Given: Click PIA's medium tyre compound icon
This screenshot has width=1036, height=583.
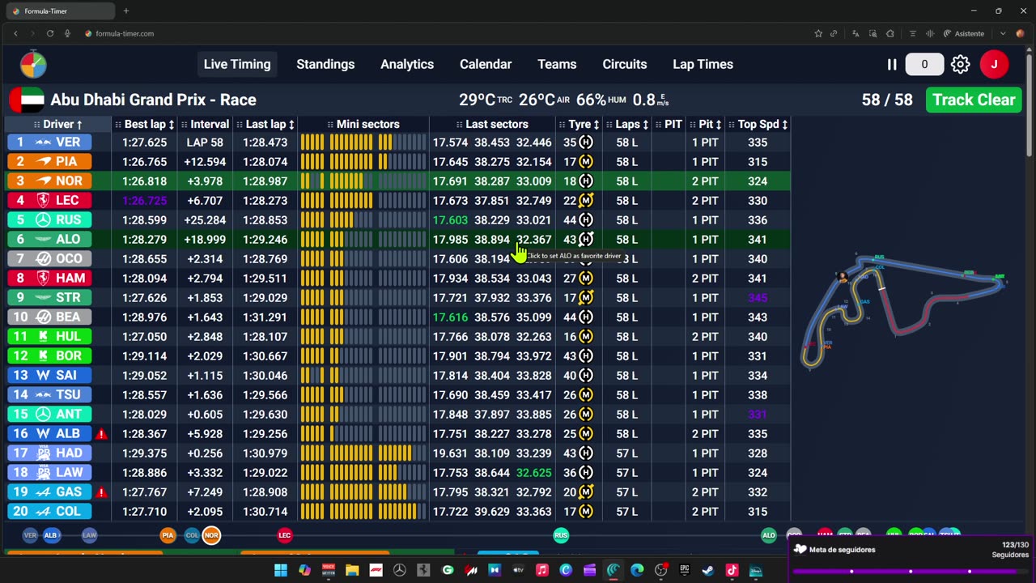Looking at the screenshot, I should tap(586, 162).
